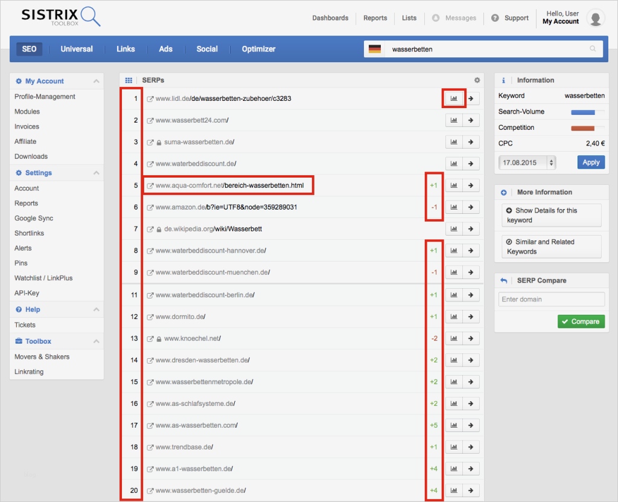
Task: Open chart for www.trendbase.de row
Action: point(454,447)
